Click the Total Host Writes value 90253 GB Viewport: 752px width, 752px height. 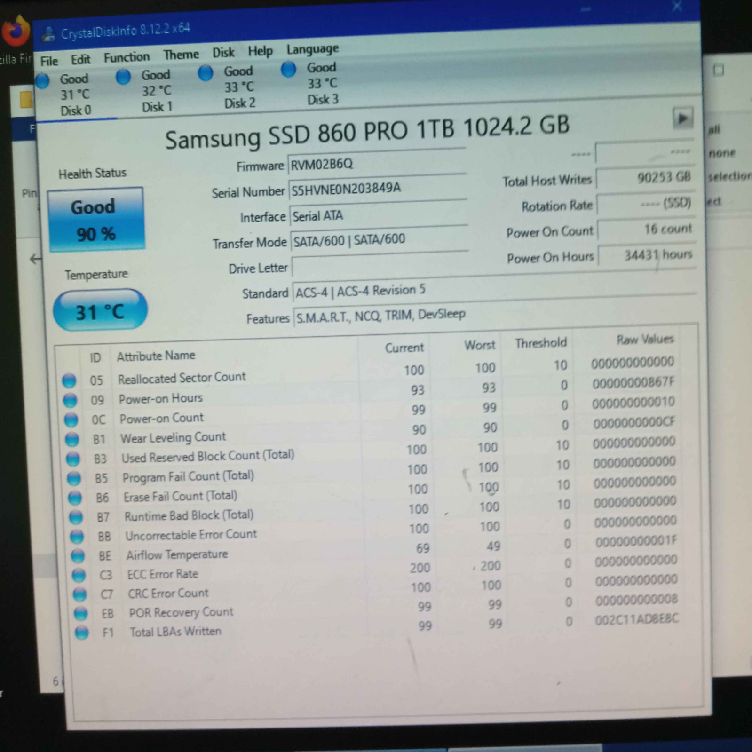645,178
